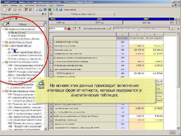The image size is (181, 136).
Task: Click the round blue icon before Калькулятор
Action: point(61,10)
